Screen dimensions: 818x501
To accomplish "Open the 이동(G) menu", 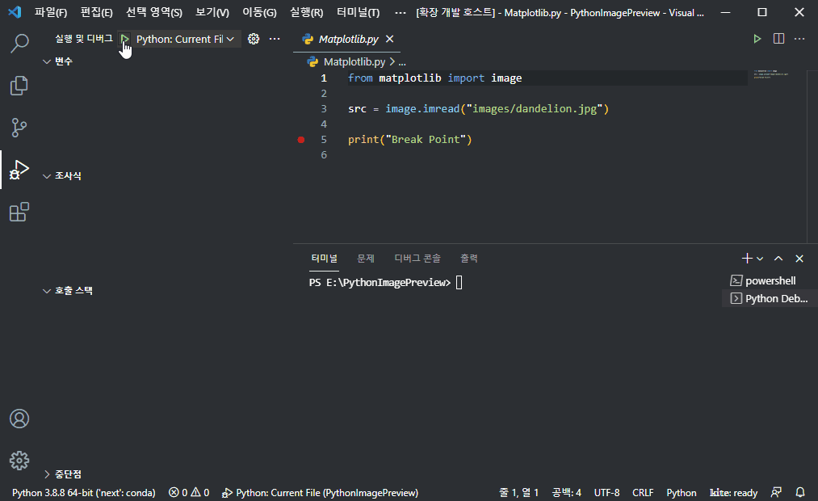I will 259,13.
